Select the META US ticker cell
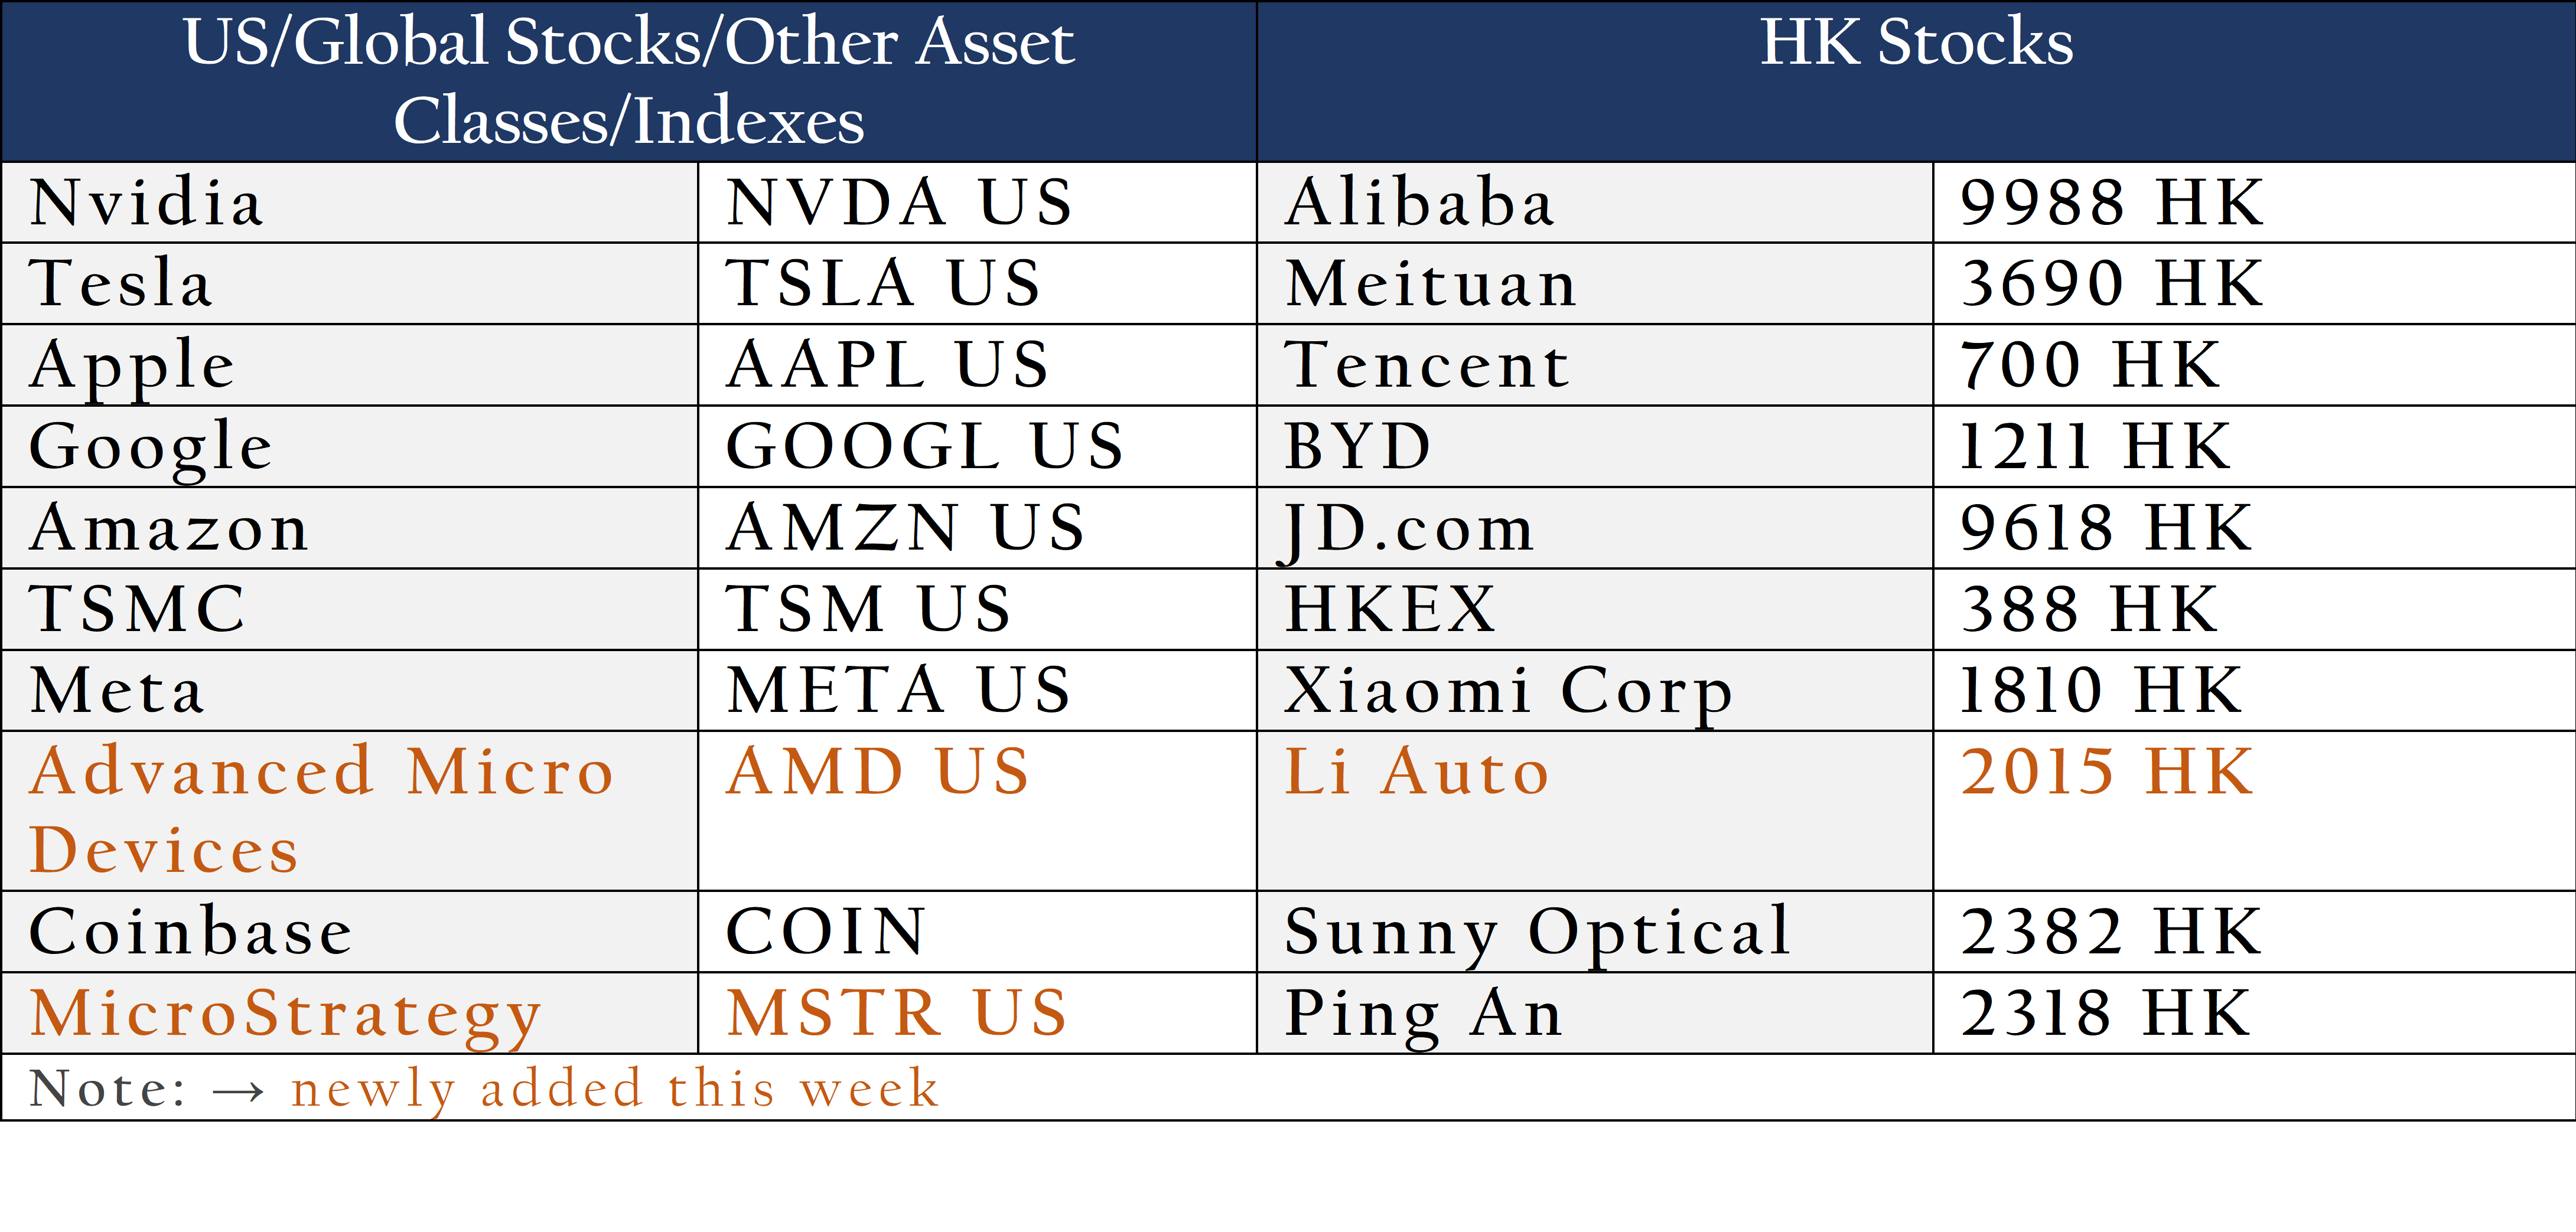2576x1232 pixels. click(899, 689)
